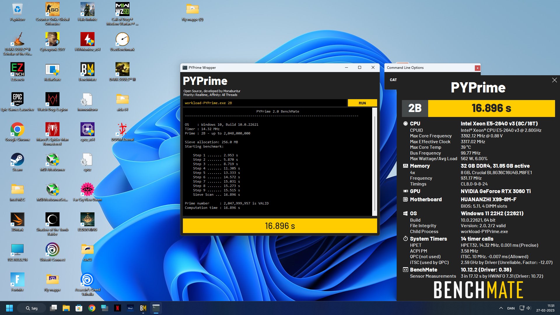Open DARK SOULS III desktop icon
This screenshot has width=560, height=315.
(x=123, y=72)
